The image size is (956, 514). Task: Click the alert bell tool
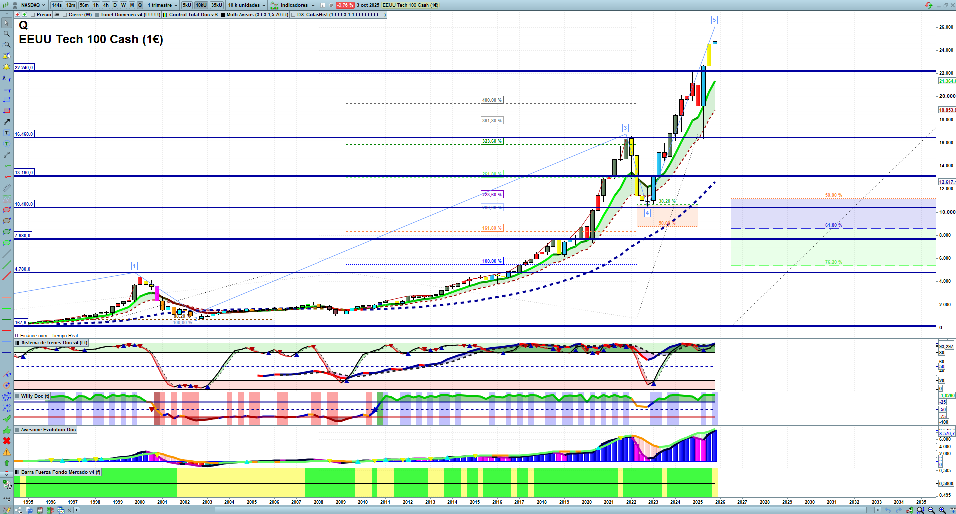7,67
